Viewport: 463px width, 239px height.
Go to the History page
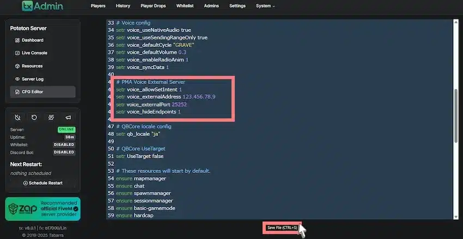click(x=123, y=6)
